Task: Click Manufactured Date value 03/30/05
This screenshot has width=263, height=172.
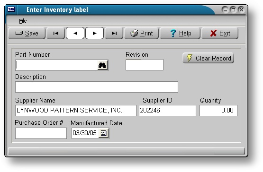Action: pyautogui.click(x=85, y=133)
